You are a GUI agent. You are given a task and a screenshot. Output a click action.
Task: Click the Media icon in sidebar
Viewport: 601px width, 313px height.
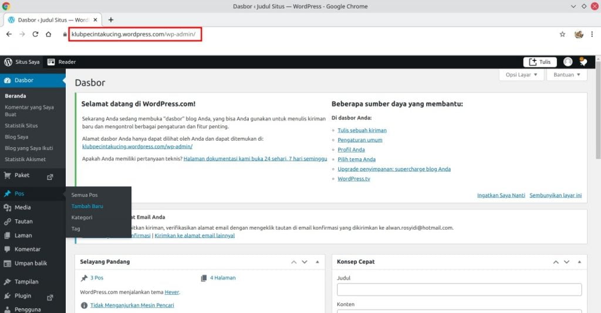pos(7,207)
